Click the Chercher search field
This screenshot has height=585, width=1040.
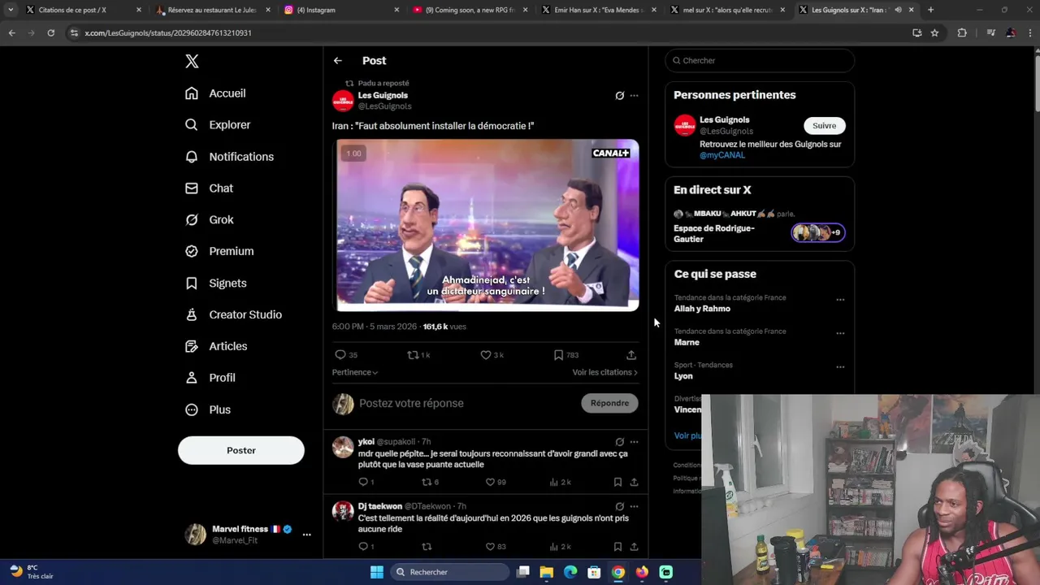click(x=760, y=61)
